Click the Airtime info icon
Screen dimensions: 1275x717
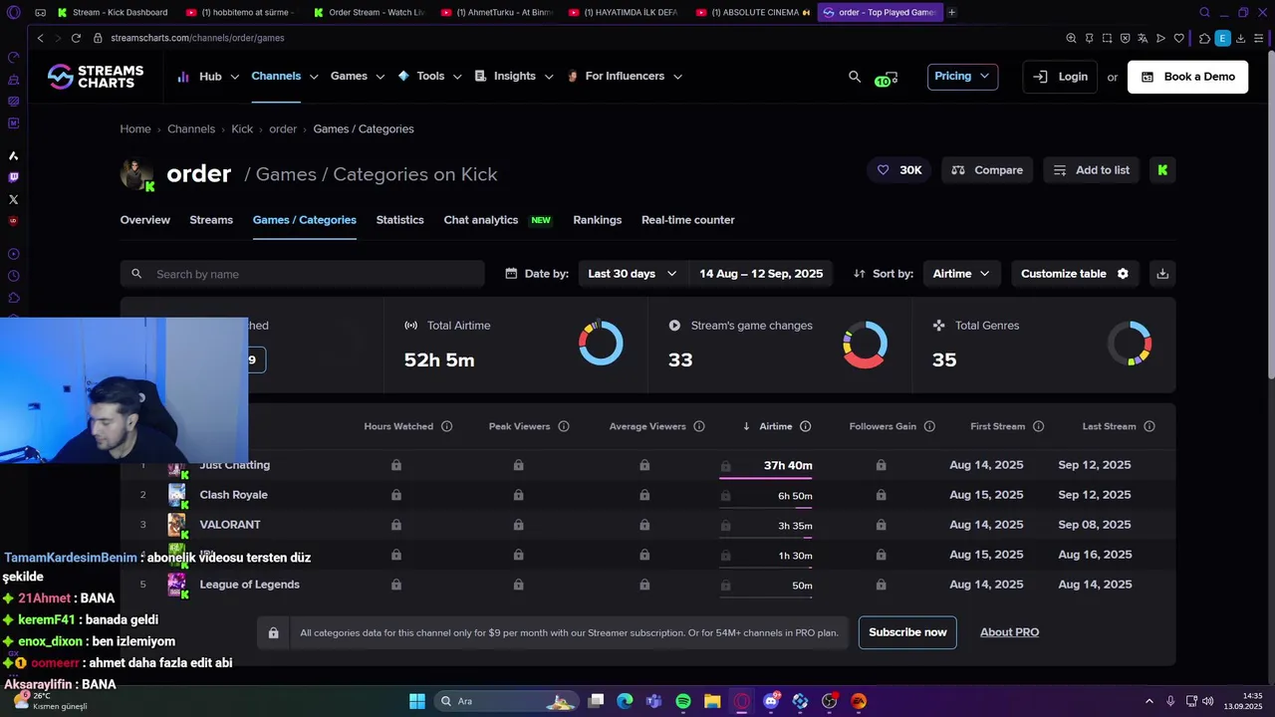point(806,426)
